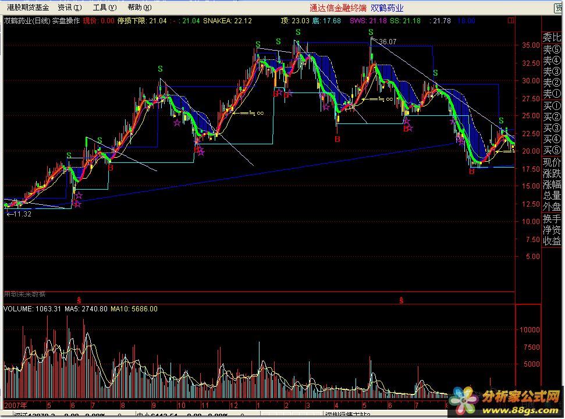This screenshot has height=419, width=565.
Task: Click the 用到未来数据 warning text
Action: [24, 294]
